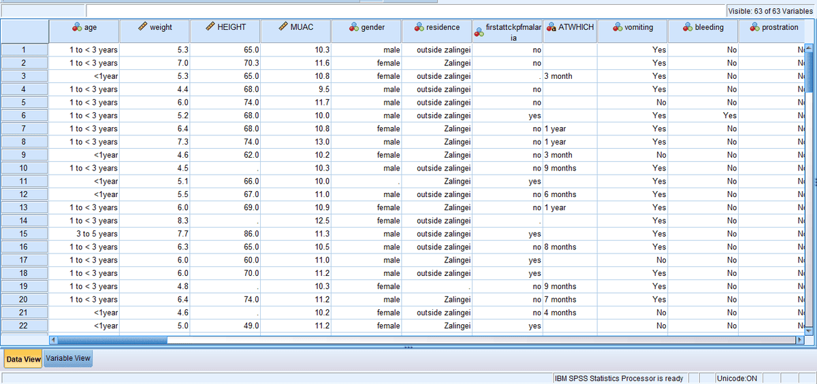This screenshot has width=817, height=384.
Task: Click the horizontal scrollbar left arrow
Action: click(x=54, y=339)
